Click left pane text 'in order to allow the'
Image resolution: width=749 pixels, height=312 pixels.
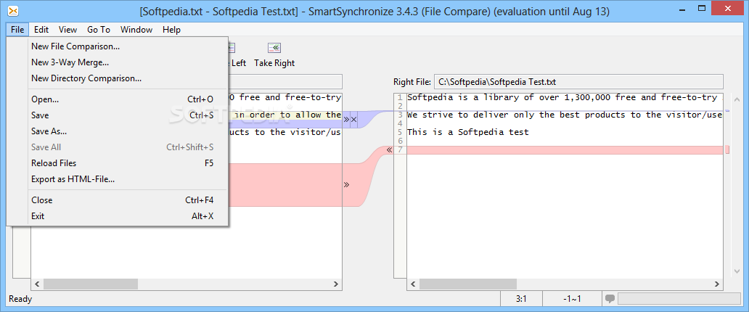click(x=287, y=115)
